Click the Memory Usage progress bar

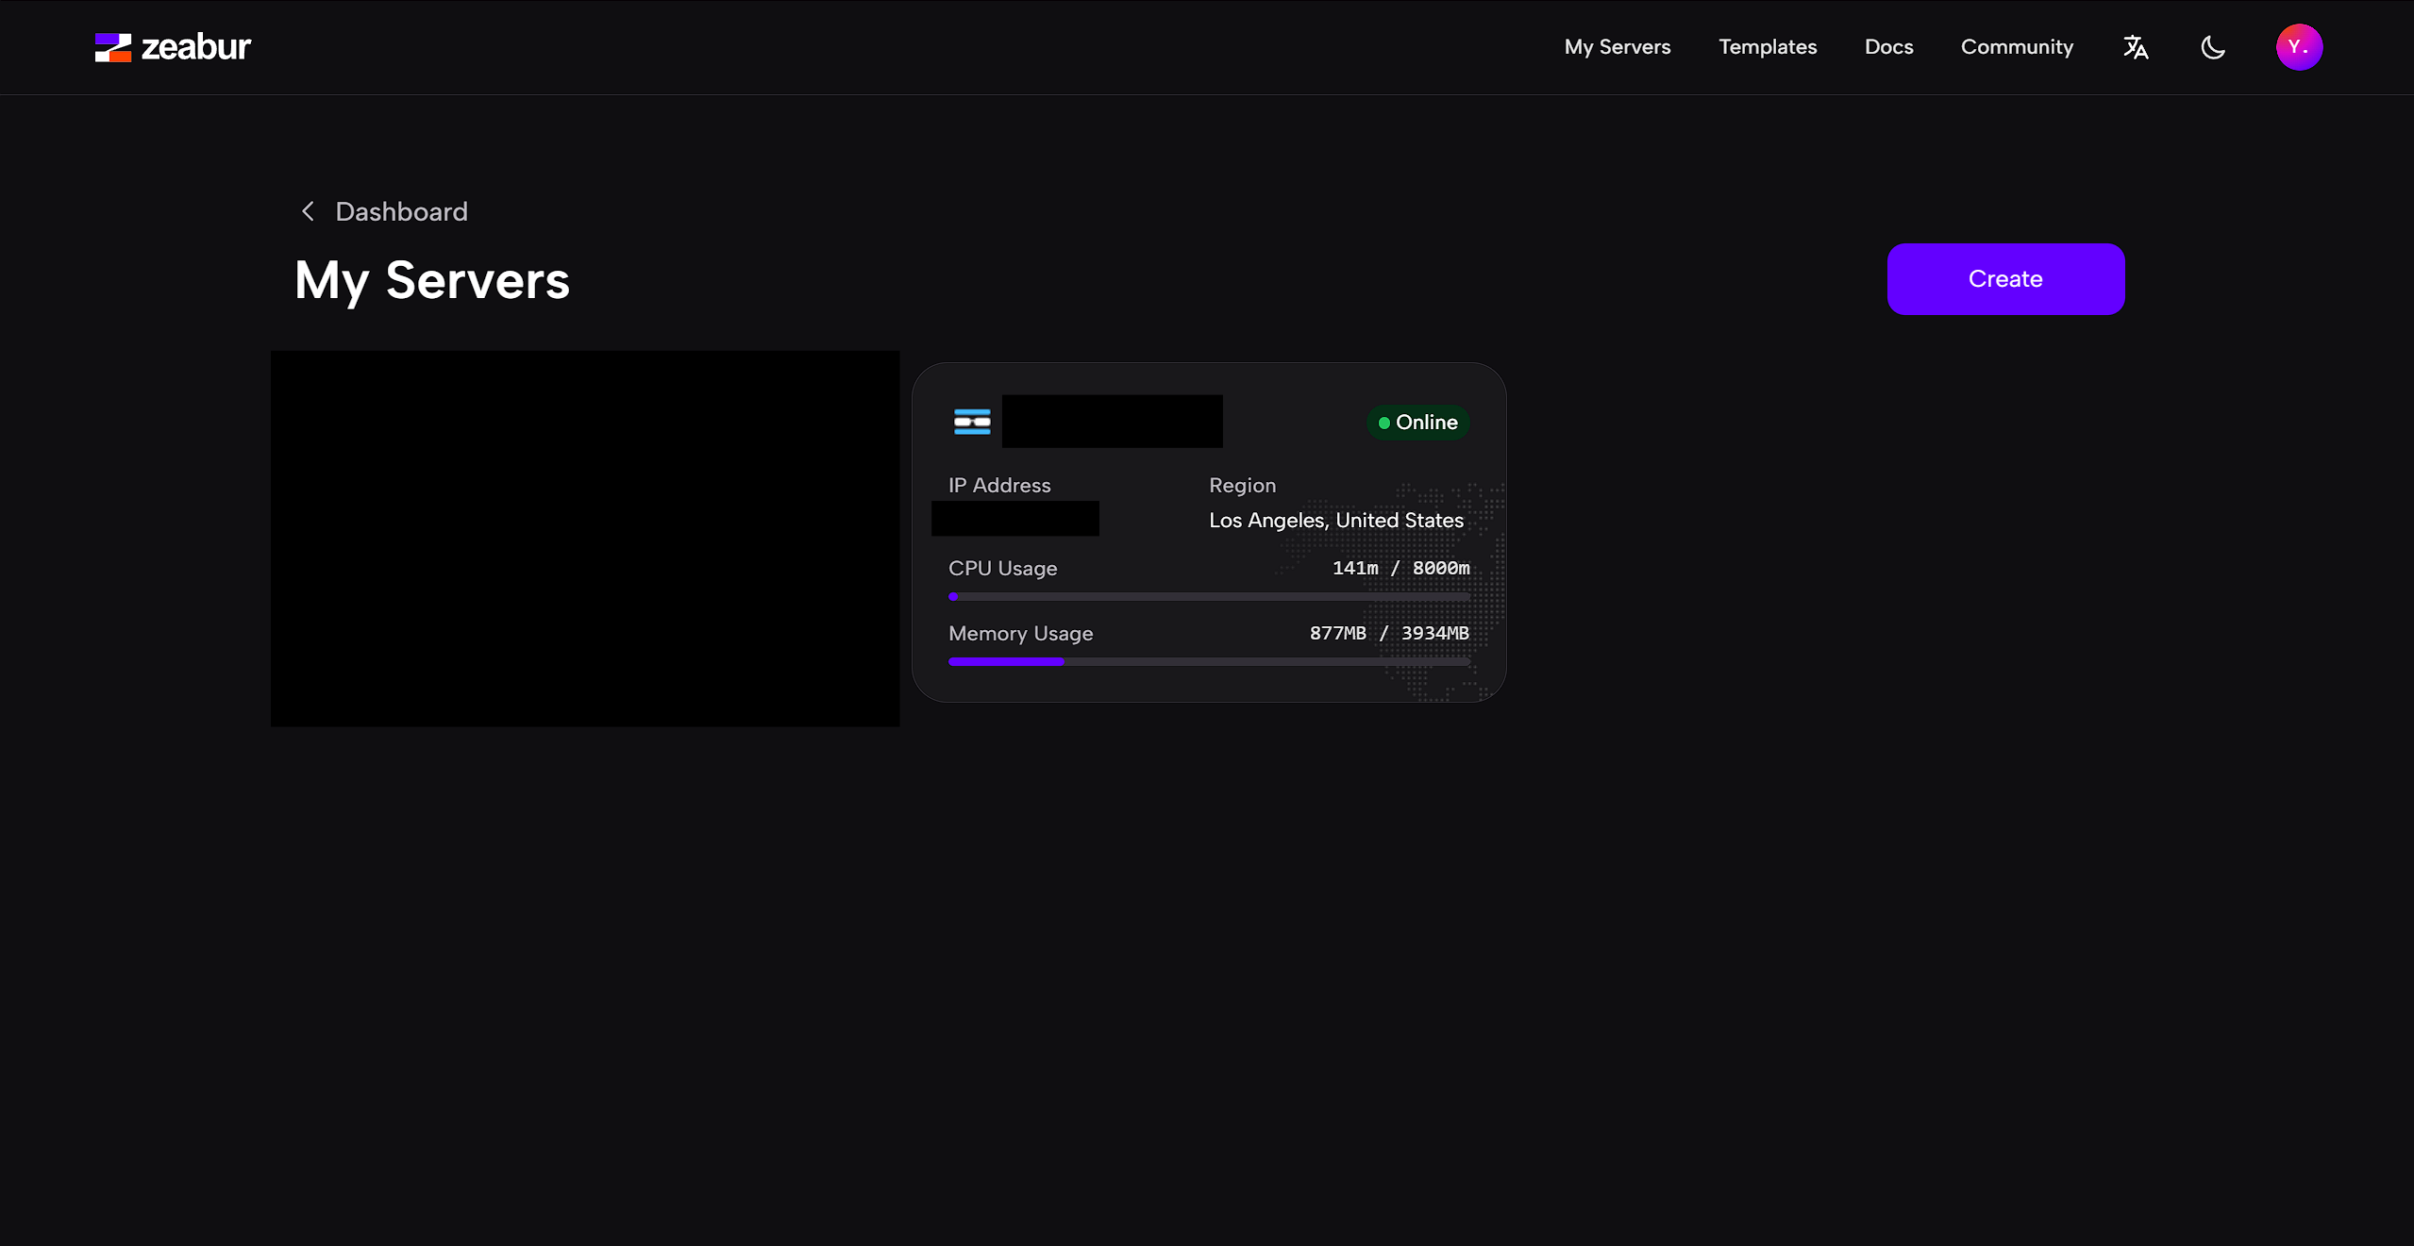pyautogui.click(x=1209, y=662)
